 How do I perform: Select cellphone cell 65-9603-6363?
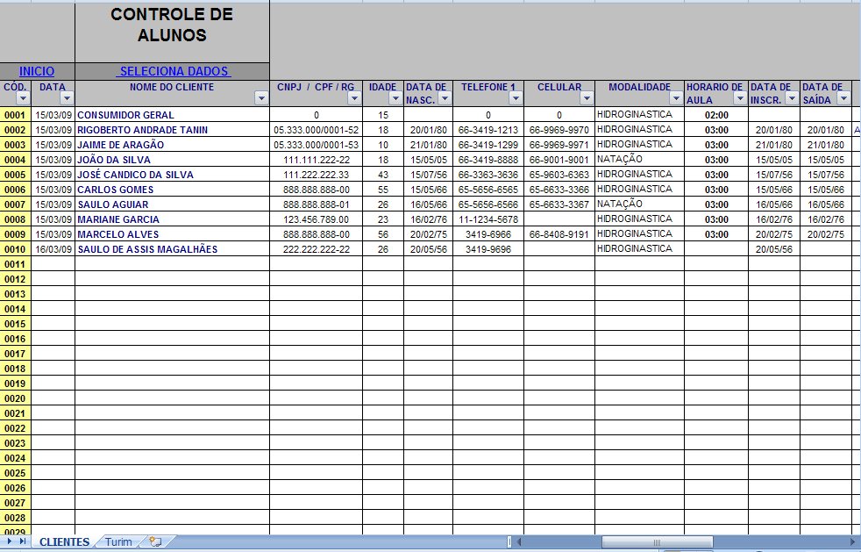coord(559,175)
